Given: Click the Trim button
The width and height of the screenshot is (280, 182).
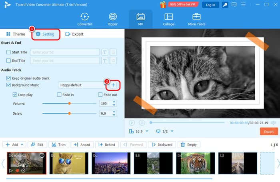Looking at the screenshot, I should 58,145.
